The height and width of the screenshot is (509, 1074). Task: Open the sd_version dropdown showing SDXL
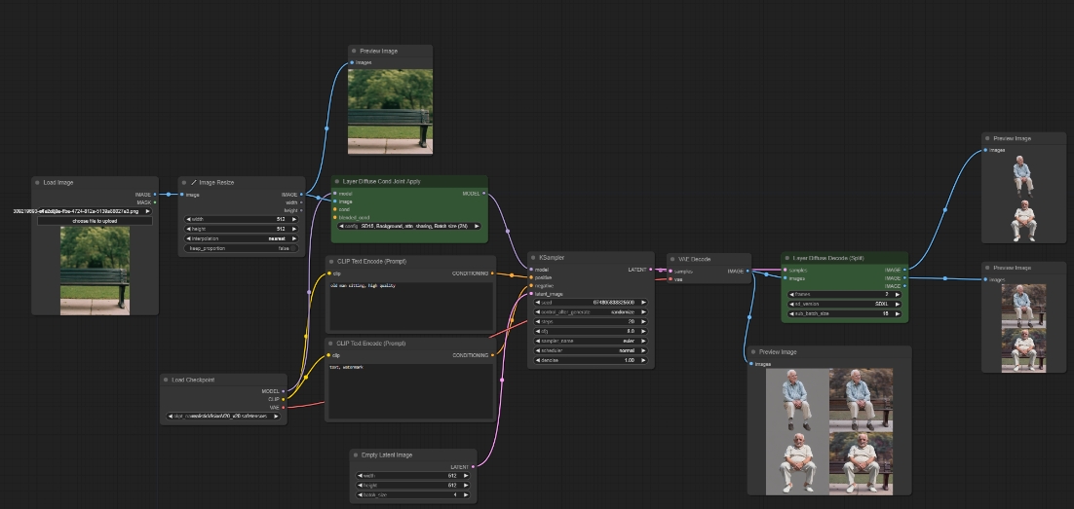tap(844, 303)
